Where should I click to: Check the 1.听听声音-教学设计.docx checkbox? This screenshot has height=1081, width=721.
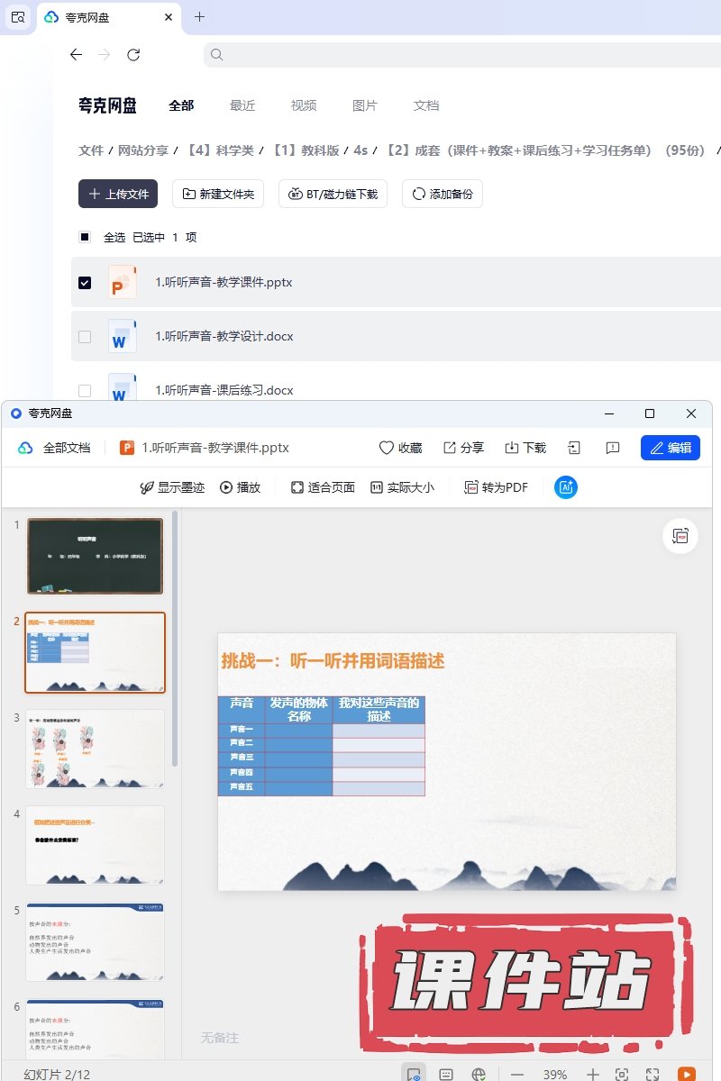point(85,337)
